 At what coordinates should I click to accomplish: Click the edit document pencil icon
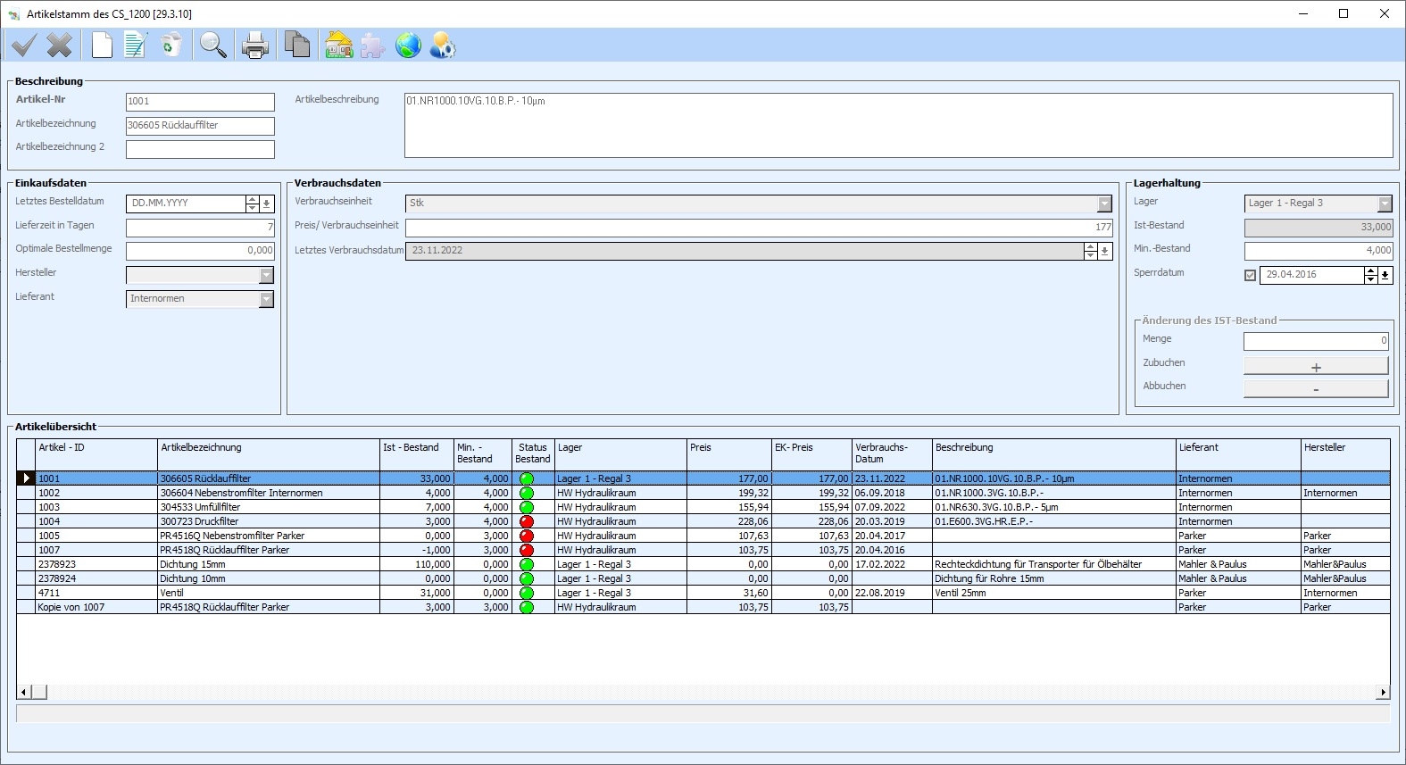pyautogui.click(x=136, y=45)
